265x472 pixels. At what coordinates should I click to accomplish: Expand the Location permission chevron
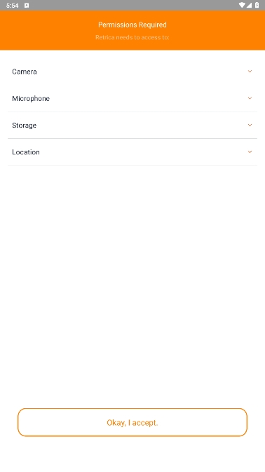pyautogui.click(x=250, y=151)
